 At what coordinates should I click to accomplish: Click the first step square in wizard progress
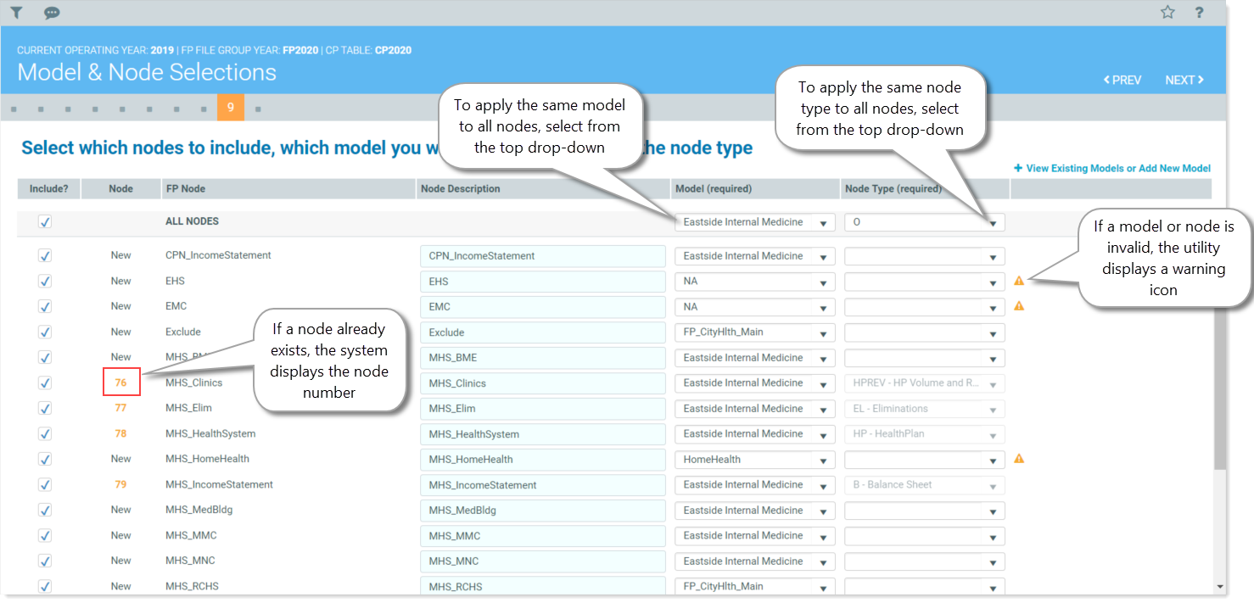coord(15,109)
